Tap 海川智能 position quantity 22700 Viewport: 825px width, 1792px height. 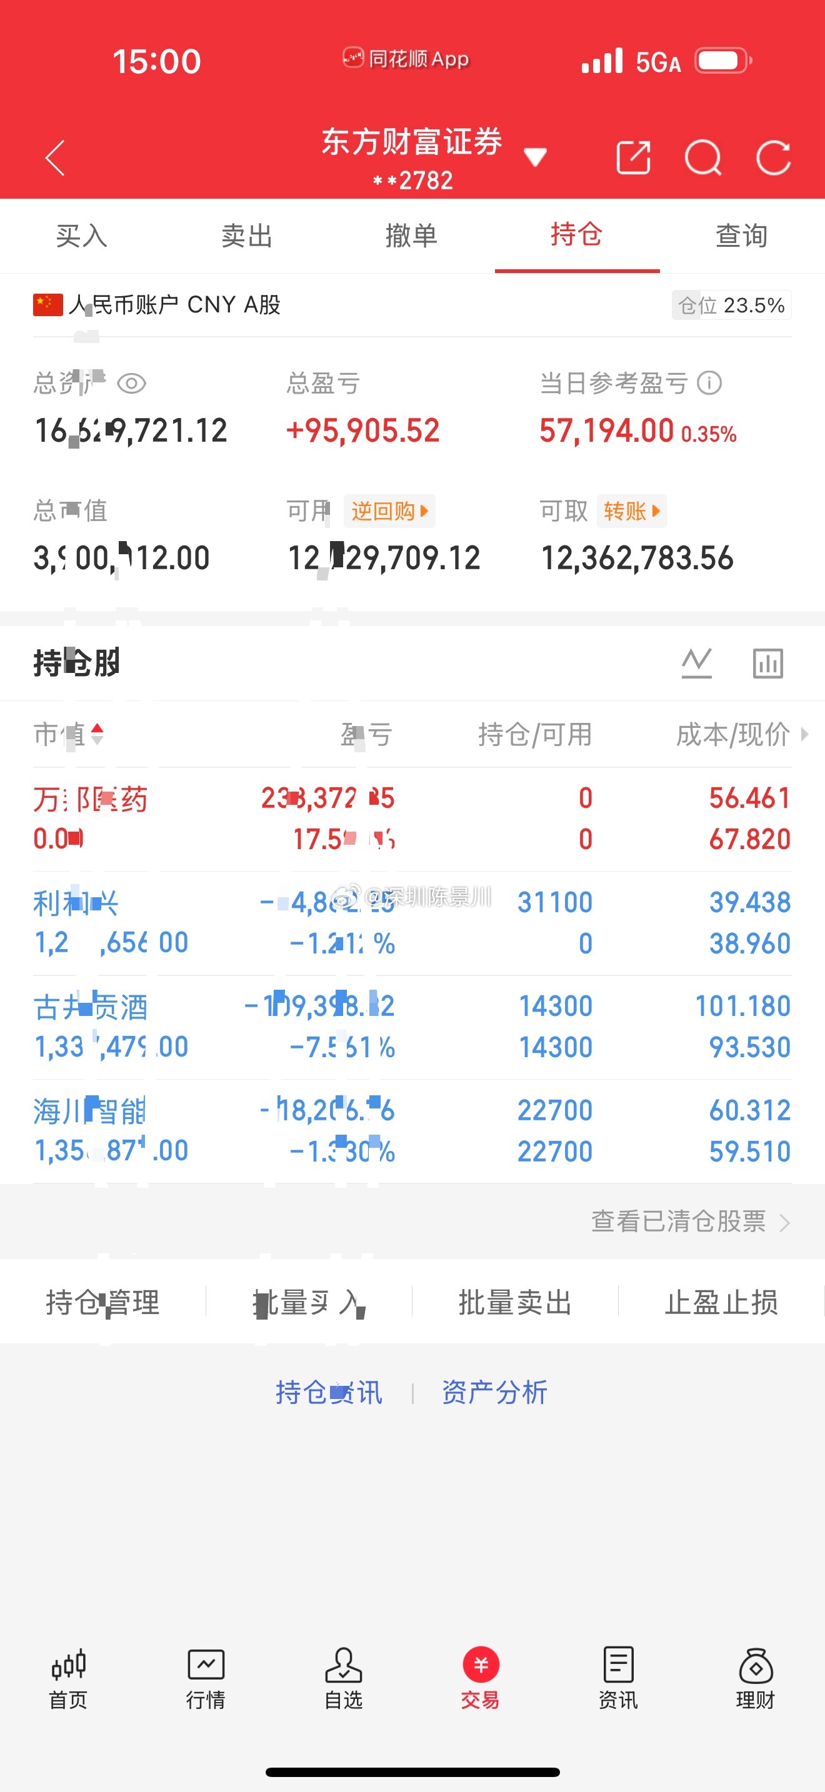click(x=555, y=1110)
